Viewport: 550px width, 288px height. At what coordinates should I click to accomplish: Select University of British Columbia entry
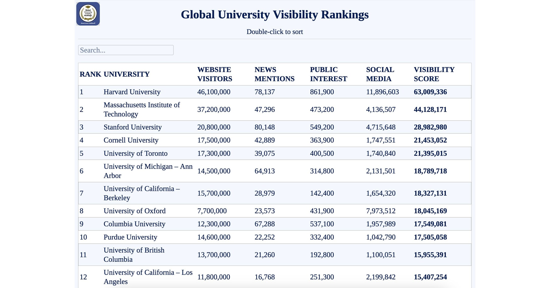tap(134, 254)
